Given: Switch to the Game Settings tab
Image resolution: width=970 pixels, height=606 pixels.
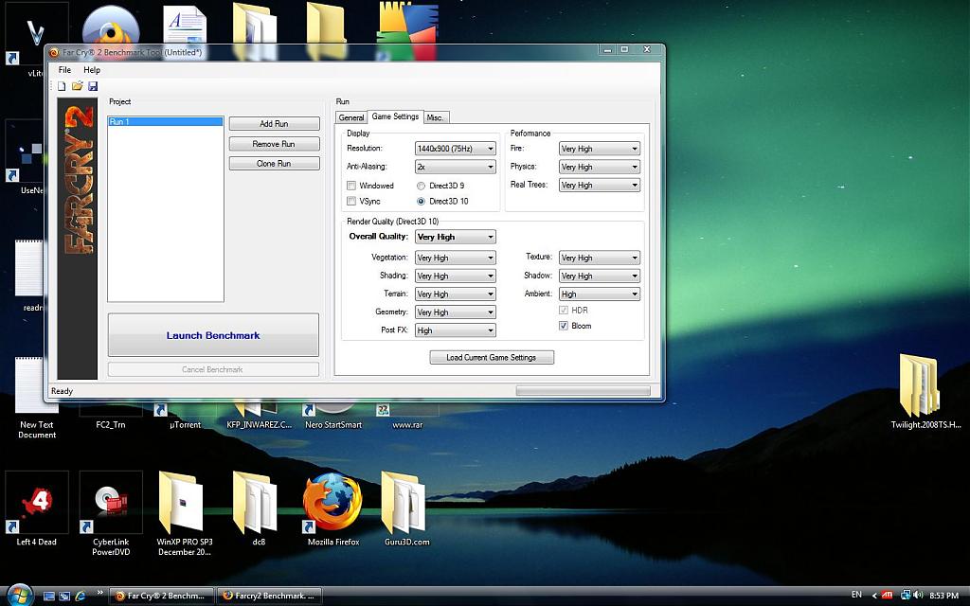Looking at the screenshot, I should [x=395, y=116].
